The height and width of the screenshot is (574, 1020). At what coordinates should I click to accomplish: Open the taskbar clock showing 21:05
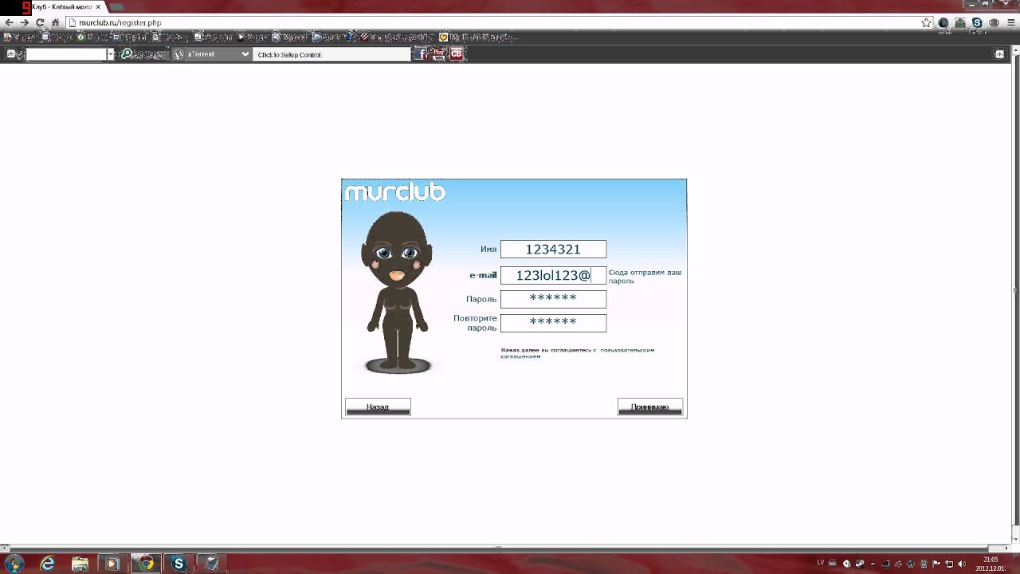991,564
